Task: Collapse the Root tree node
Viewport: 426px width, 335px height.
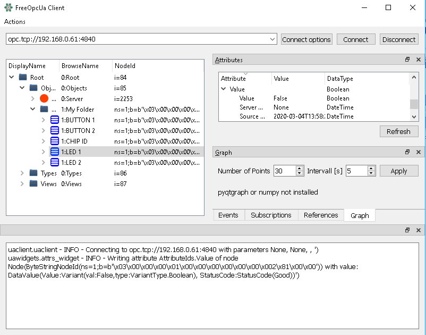Action: [x=11, y=77]
